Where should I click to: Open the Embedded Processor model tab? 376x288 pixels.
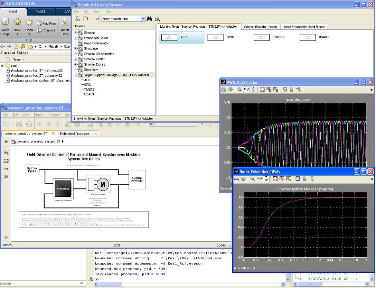[74, 134]
